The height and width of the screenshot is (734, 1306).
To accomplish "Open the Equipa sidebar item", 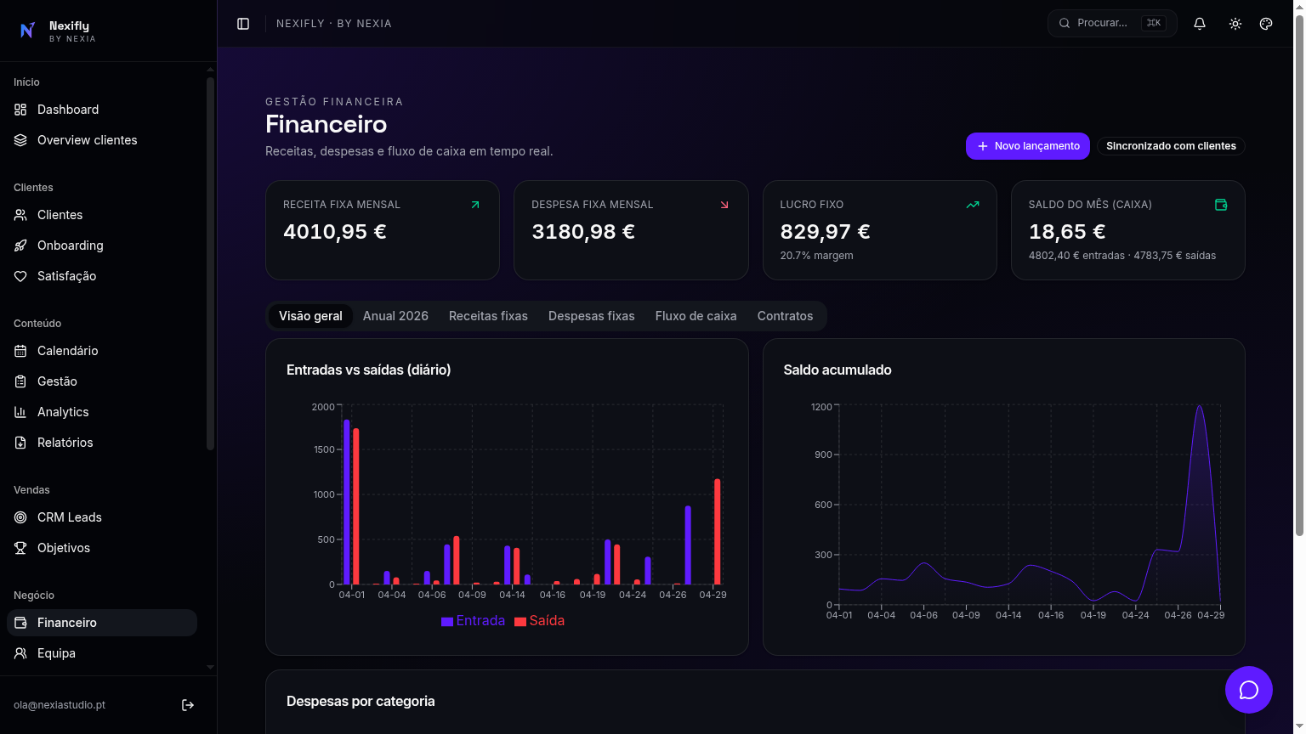I will click(x=102, y=653).
